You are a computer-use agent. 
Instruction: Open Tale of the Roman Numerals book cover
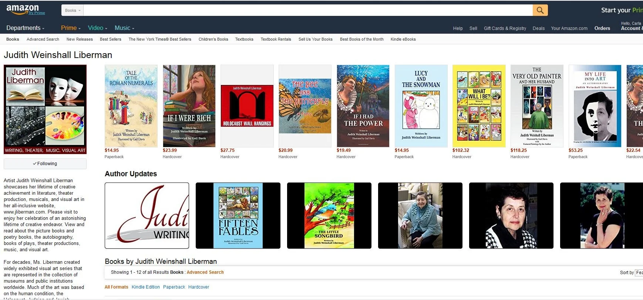(x=131, y=106)
